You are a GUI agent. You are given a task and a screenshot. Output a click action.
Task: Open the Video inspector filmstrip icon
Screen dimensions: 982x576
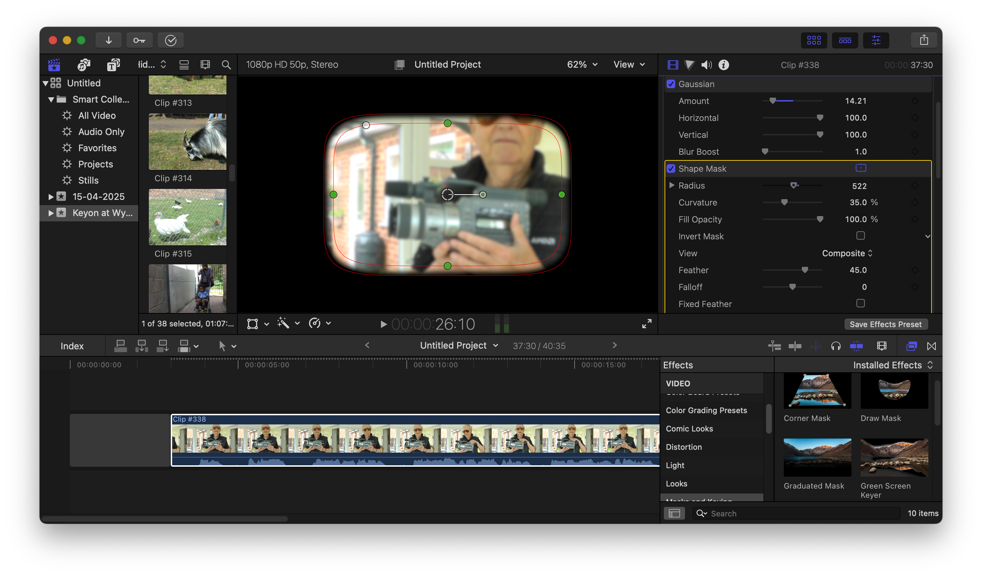coord(673,65)
